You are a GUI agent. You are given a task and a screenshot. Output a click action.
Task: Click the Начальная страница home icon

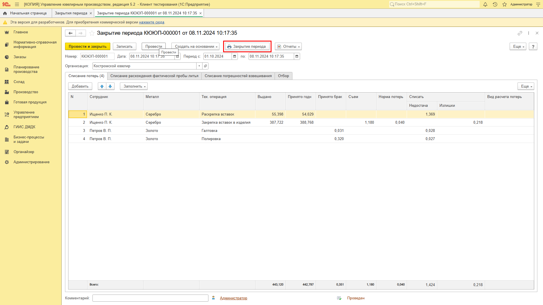pyautogui.click(x=5, y=13)
